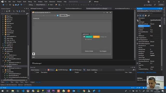Image resolution: width=166 pixels, height=93 pixels.
Task: Click Solution Explorer search magnifier icon
Action: coord(27,14)
